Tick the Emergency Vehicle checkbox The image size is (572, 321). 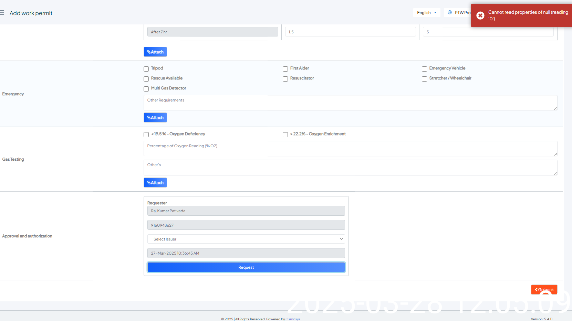[424, 69]
